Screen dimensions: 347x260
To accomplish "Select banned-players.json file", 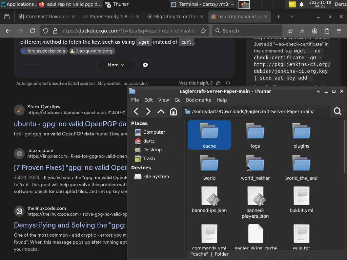I will (x=255, y=202).
